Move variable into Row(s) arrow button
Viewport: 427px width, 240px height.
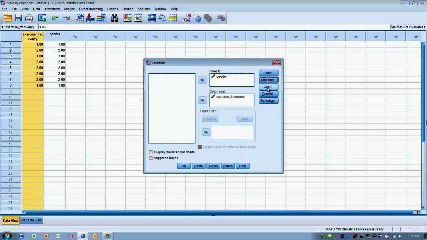click(202, 80)
